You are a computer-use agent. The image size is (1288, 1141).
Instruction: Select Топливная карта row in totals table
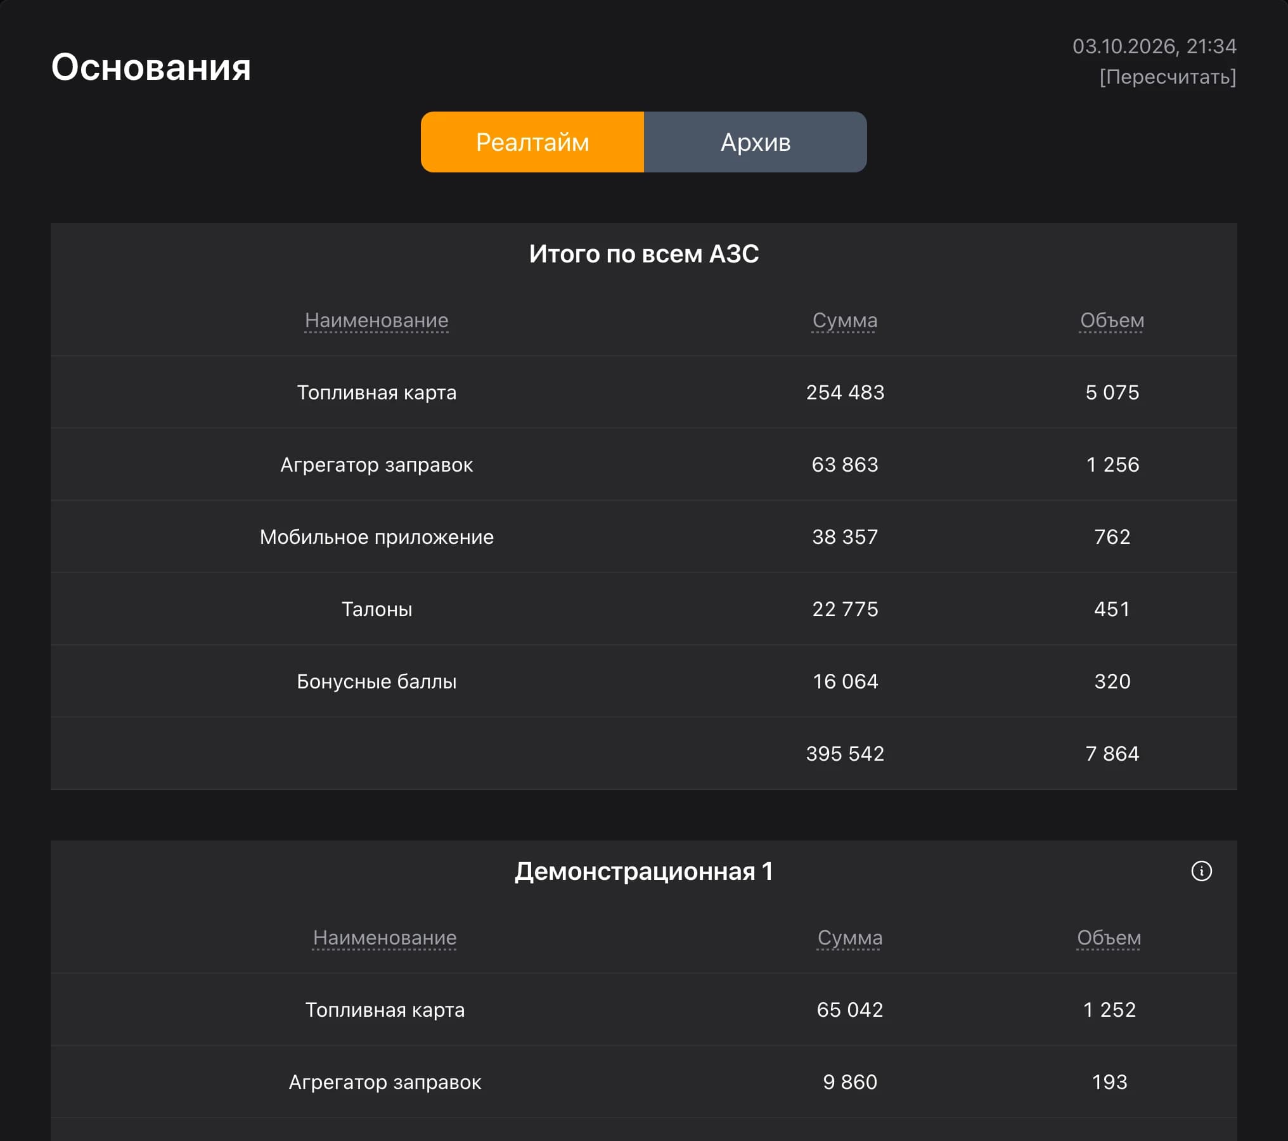644,392
